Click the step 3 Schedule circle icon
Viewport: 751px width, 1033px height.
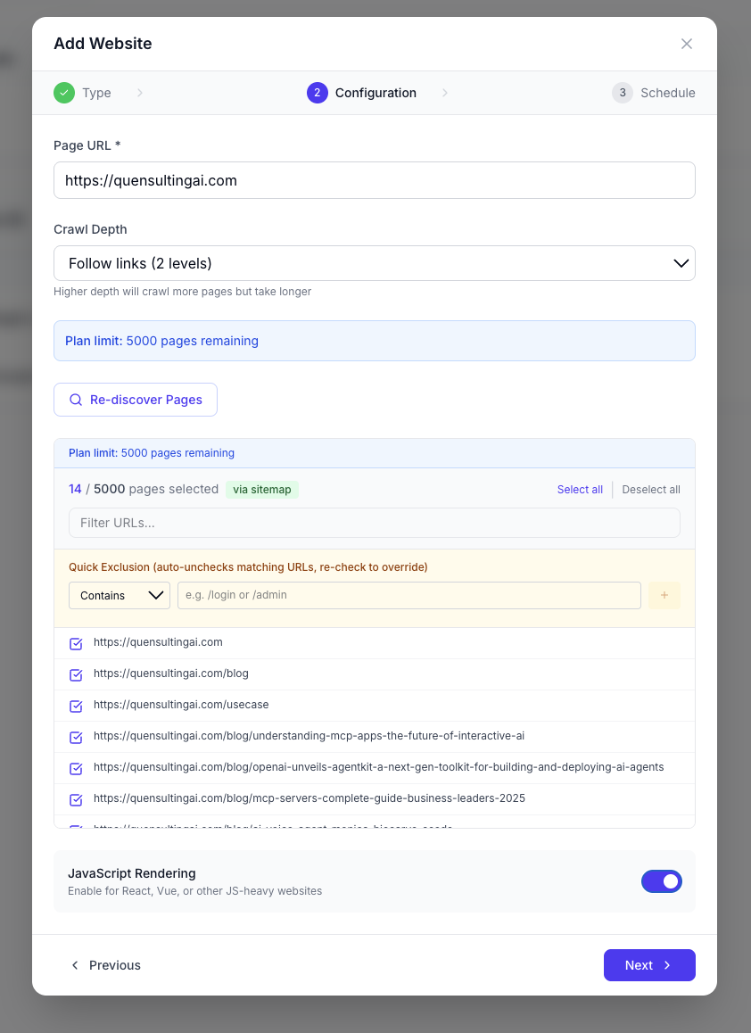point(623,92)
